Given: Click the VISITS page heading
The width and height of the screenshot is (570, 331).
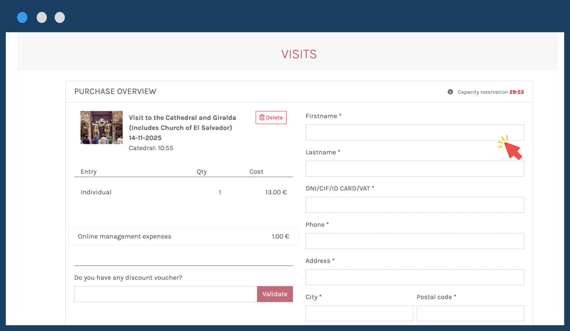Looking at the screenshot, I should (x=299, y=54).
